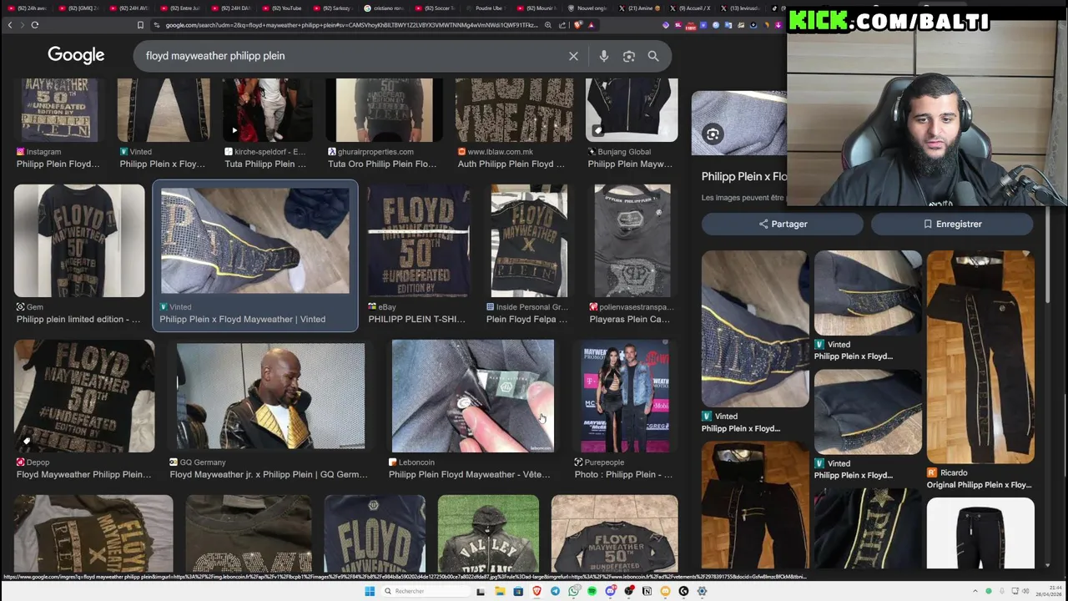Click the magnifying glass search button
This screenshot has width=1068, height=601.
[653, 56]
